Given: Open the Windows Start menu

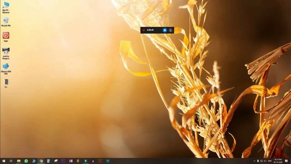Looking at the screenshot, I should coord(4,161).
